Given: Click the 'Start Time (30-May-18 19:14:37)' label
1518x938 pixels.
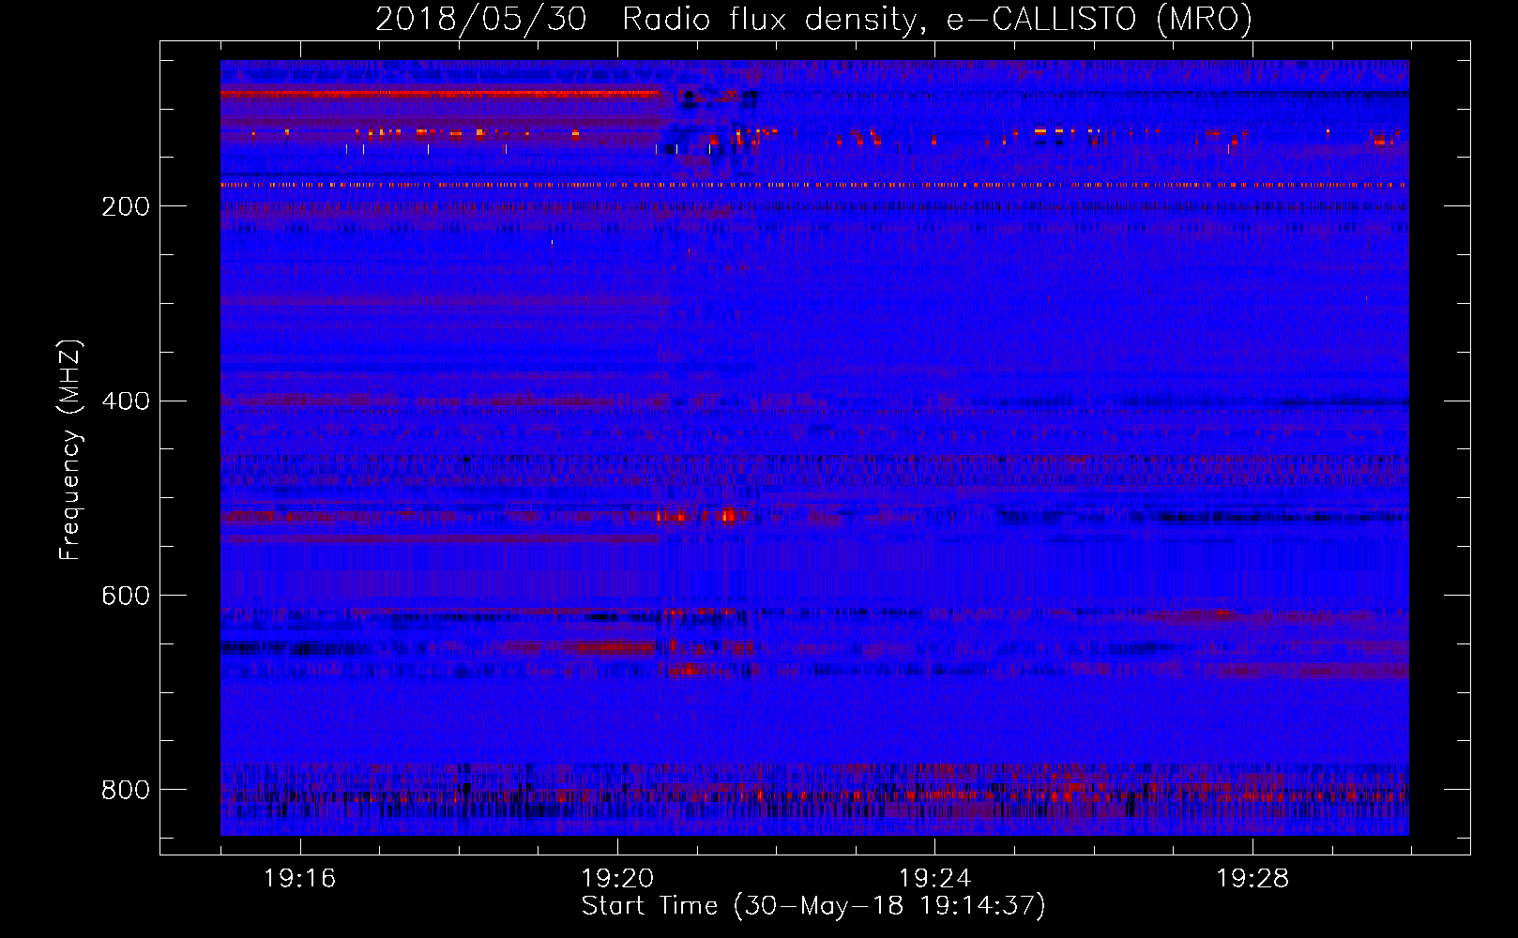Looking at the screenshot, I should (813, 906).
